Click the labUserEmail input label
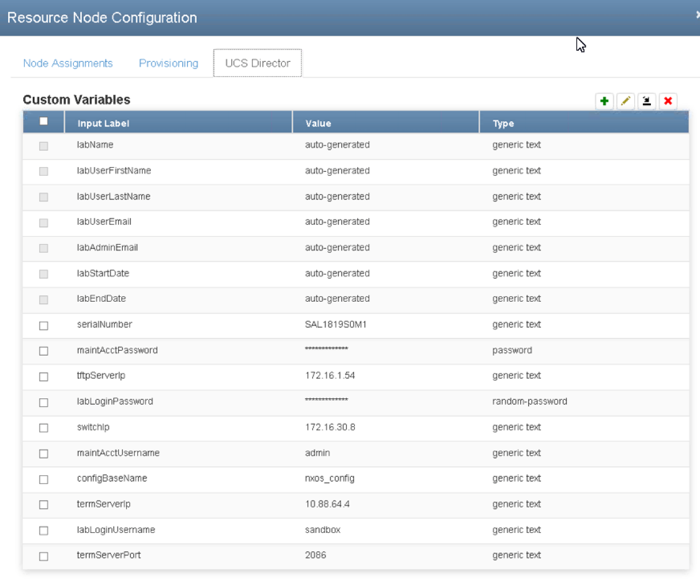The width and height of the screenshot is (700, 582). point(104,221)
